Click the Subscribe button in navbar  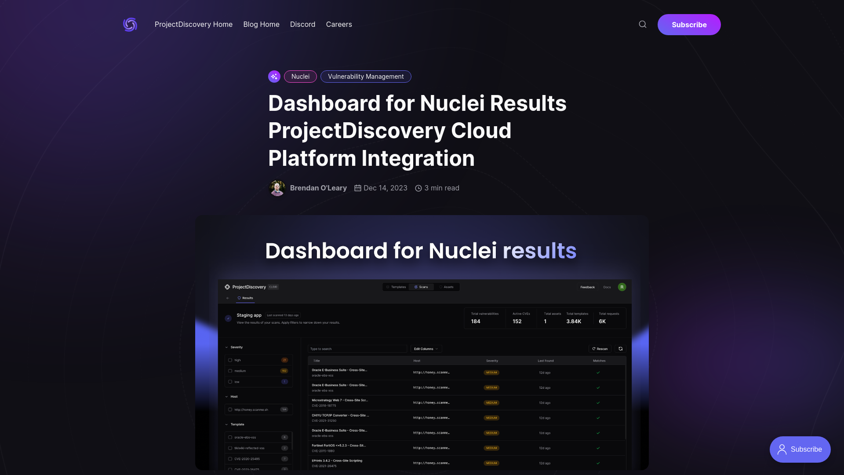click(x=689, y=24)
